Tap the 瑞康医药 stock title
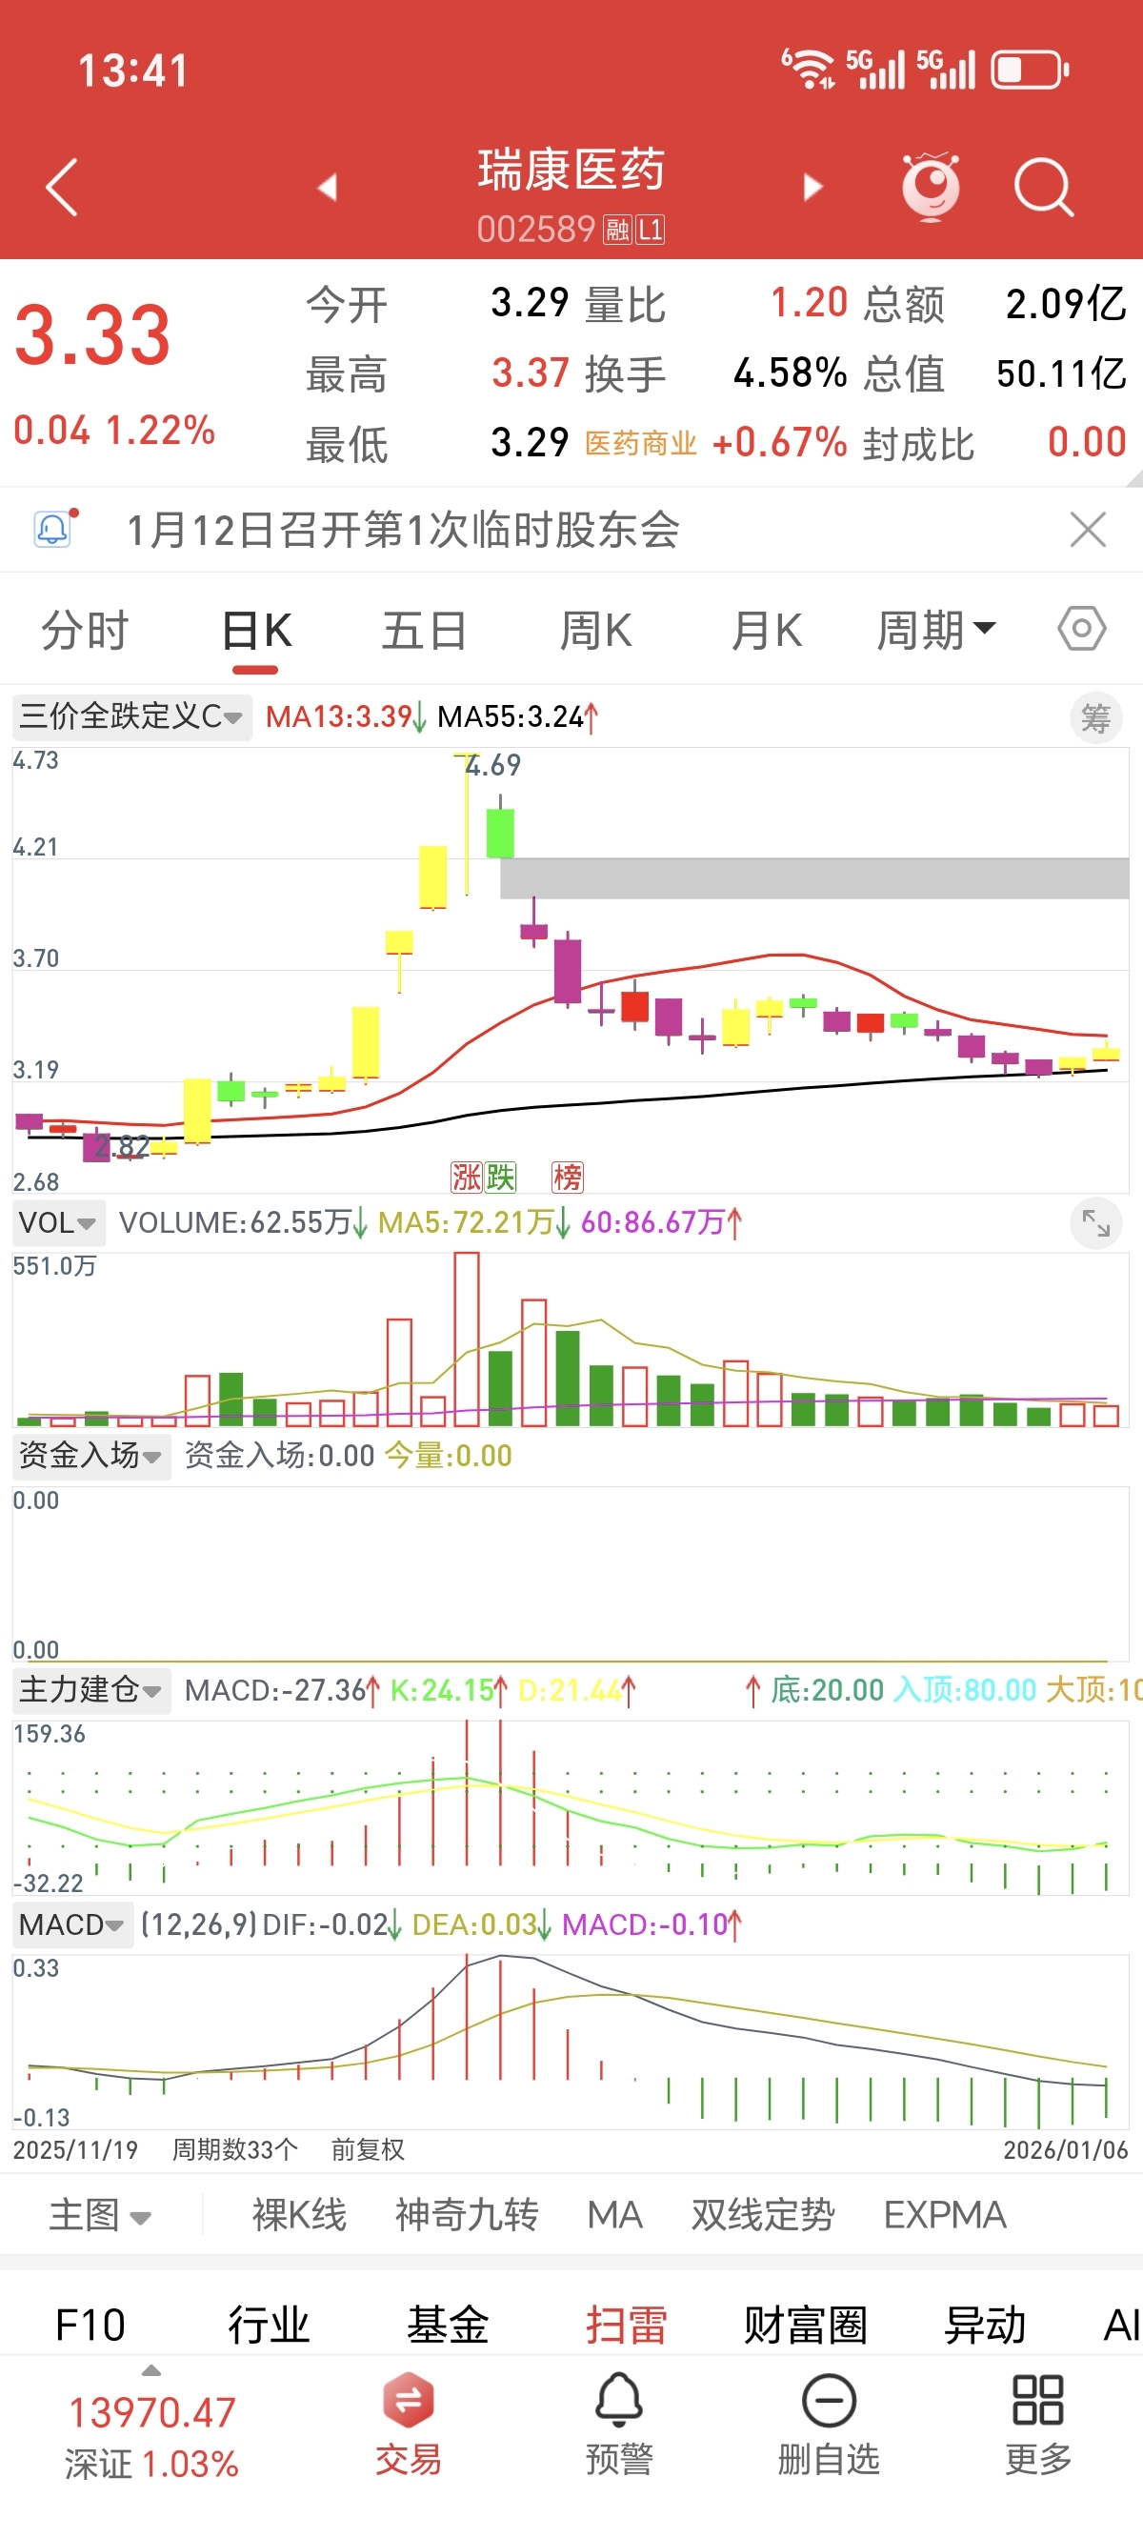1143x2538 pixels. tap(571, 170)
